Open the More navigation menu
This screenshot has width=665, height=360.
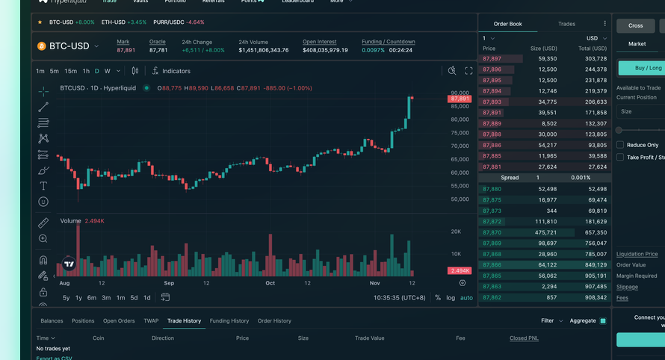click(x=341, y=1)
